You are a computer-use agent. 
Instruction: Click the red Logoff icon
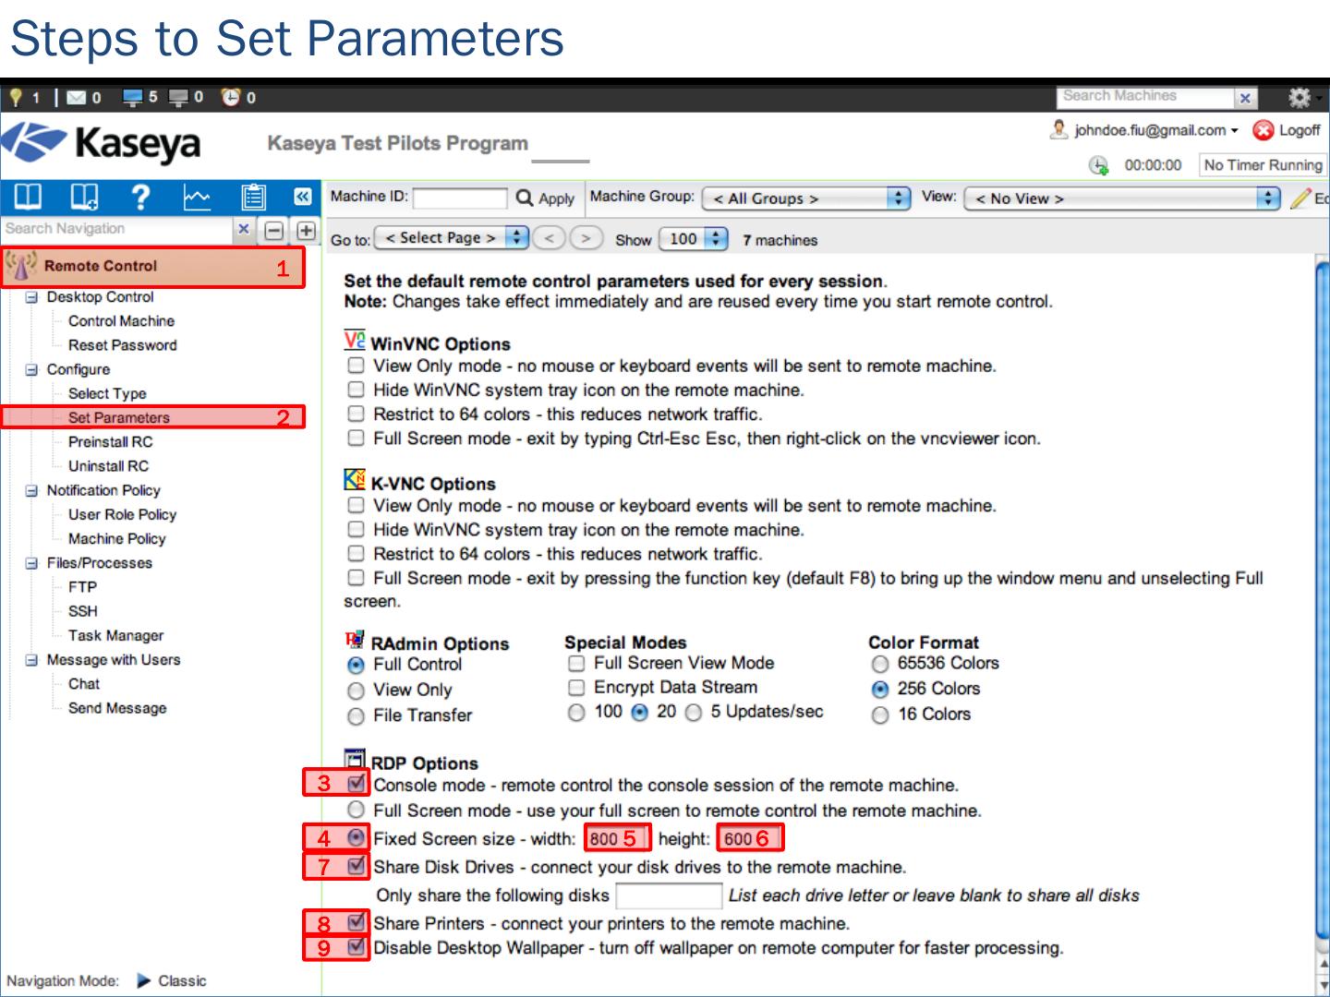1263,131
